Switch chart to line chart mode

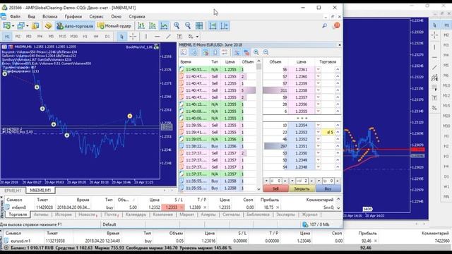coord(164,26)
